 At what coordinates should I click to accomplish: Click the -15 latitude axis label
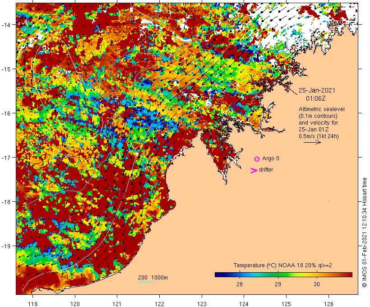pyautogui.click(x=6, y=69)
